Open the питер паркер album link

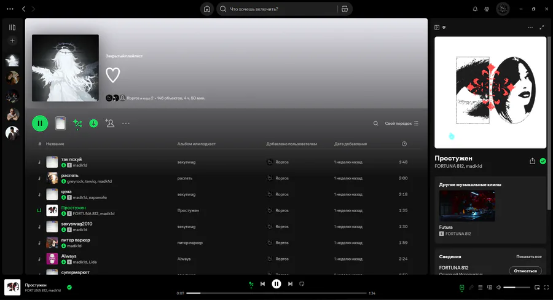(x=190, y=243)
